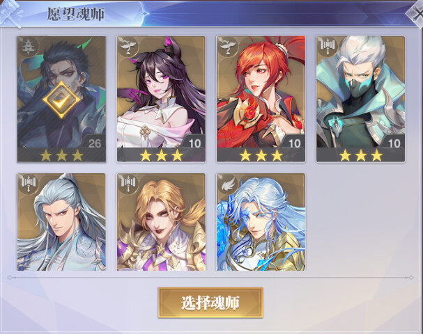
Task: Click the hammer emblem beside the 愿望魂师 title
Action: 11,13
